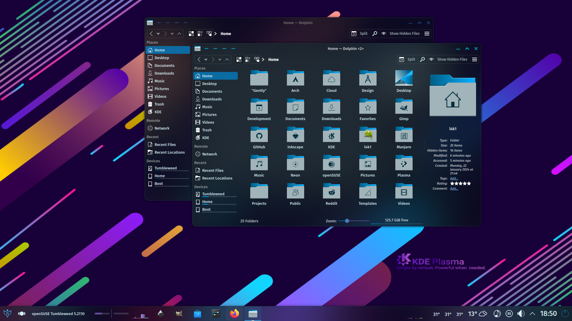Open the Inkscape folder icon

(295, 135)
